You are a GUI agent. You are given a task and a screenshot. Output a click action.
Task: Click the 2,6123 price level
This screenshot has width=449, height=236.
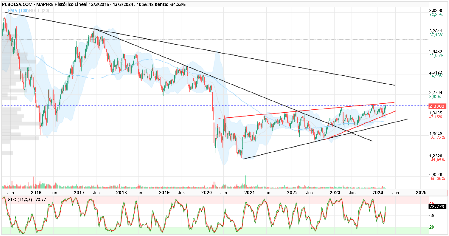pos(436,72)
